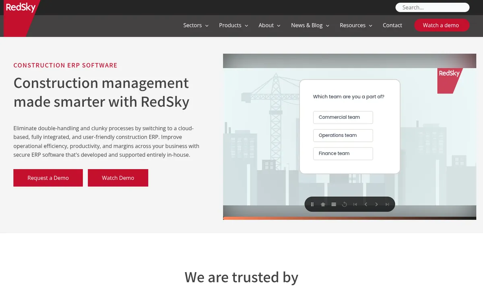Expand the Sectors dropdown menu
The width and height of the screenshot is (483, 302).
tap(196, 25)
